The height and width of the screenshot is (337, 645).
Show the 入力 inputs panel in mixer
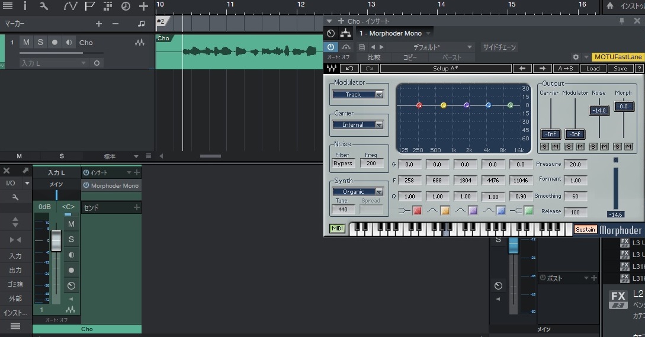pyautogui.click(x=15, y=255)
